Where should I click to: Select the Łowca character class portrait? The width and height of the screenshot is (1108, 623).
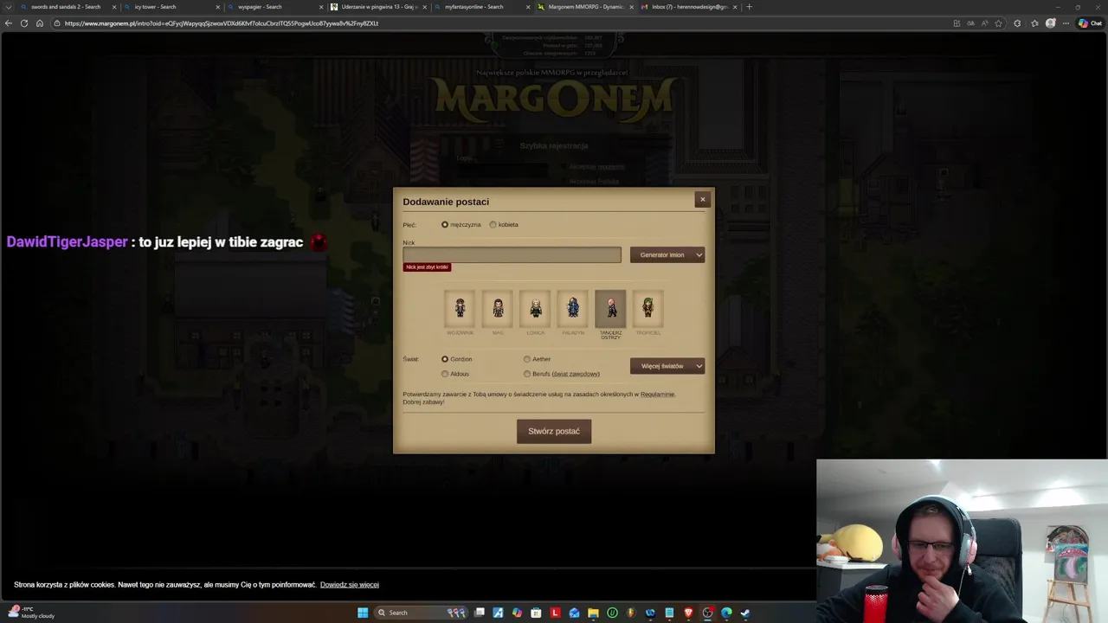(535, 308)
